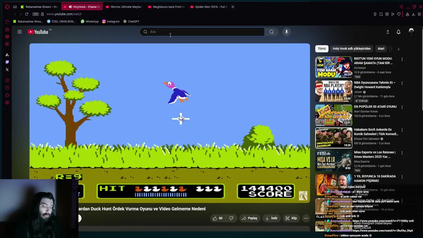Open options menu for 1 YIL BOYUNCA 16 DAKİKADA video
The height and width of the screenshot is (238, 423).
[402, 177]
